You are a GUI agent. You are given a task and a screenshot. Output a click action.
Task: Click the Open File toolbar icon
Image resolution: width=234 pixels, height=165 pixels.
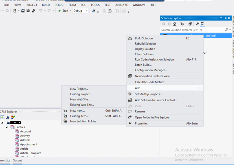click(23, 11)
